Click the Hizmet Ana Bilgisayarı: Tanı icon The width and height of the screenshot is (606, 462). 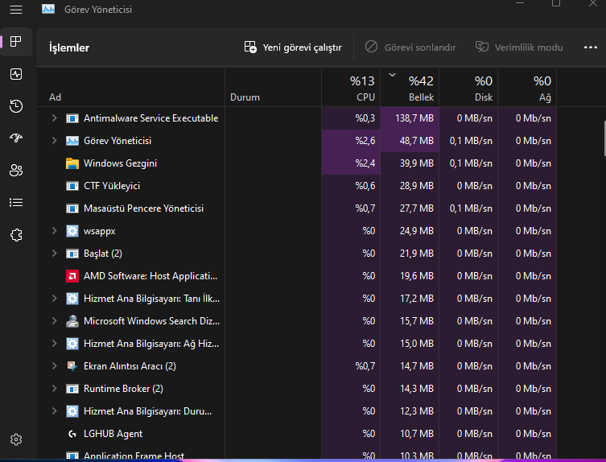click(x=72, y=299)
